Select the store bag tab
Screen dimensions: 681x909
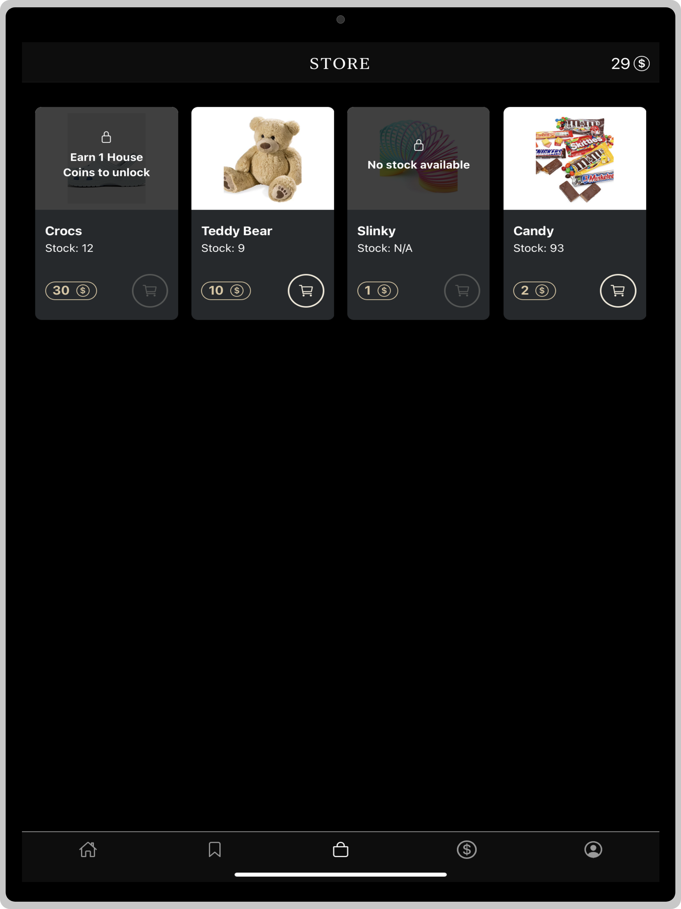pyautogui.click(x=340, y=849)
